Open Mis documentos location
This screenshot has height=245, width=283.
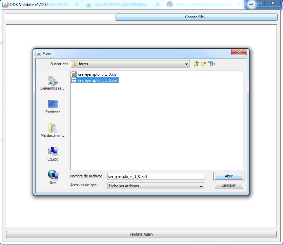[x=53, y=130]
